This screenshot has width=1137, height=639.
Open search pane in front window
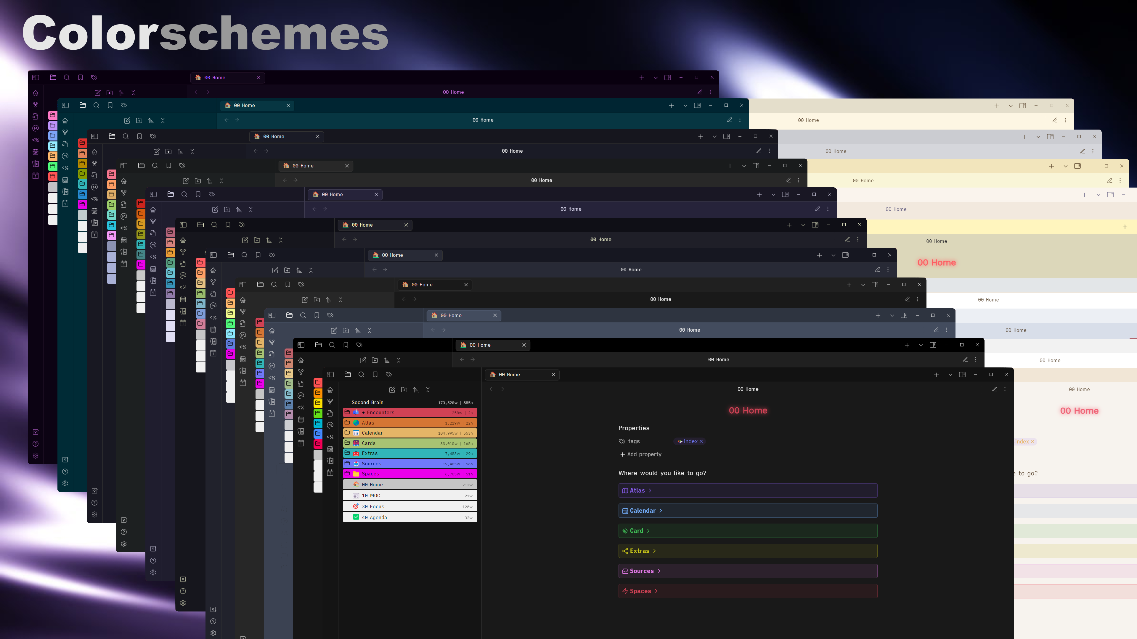point(362,375)
